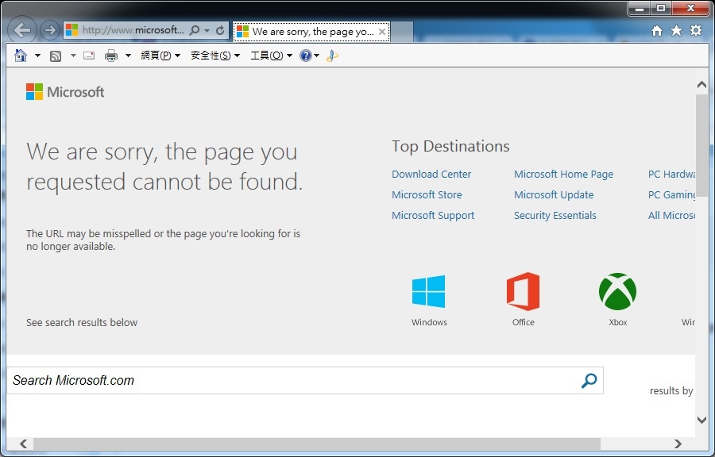
Task: Click the Print icon in command bar
Action: [111, 56]
